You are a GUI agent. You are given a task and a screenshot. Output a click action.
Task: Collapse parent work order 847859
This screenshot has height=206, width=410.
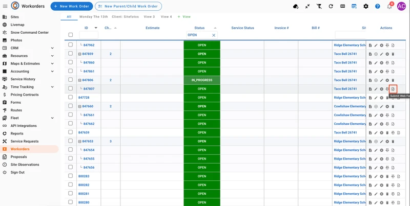pyautogui.click(x=80, y=54)
